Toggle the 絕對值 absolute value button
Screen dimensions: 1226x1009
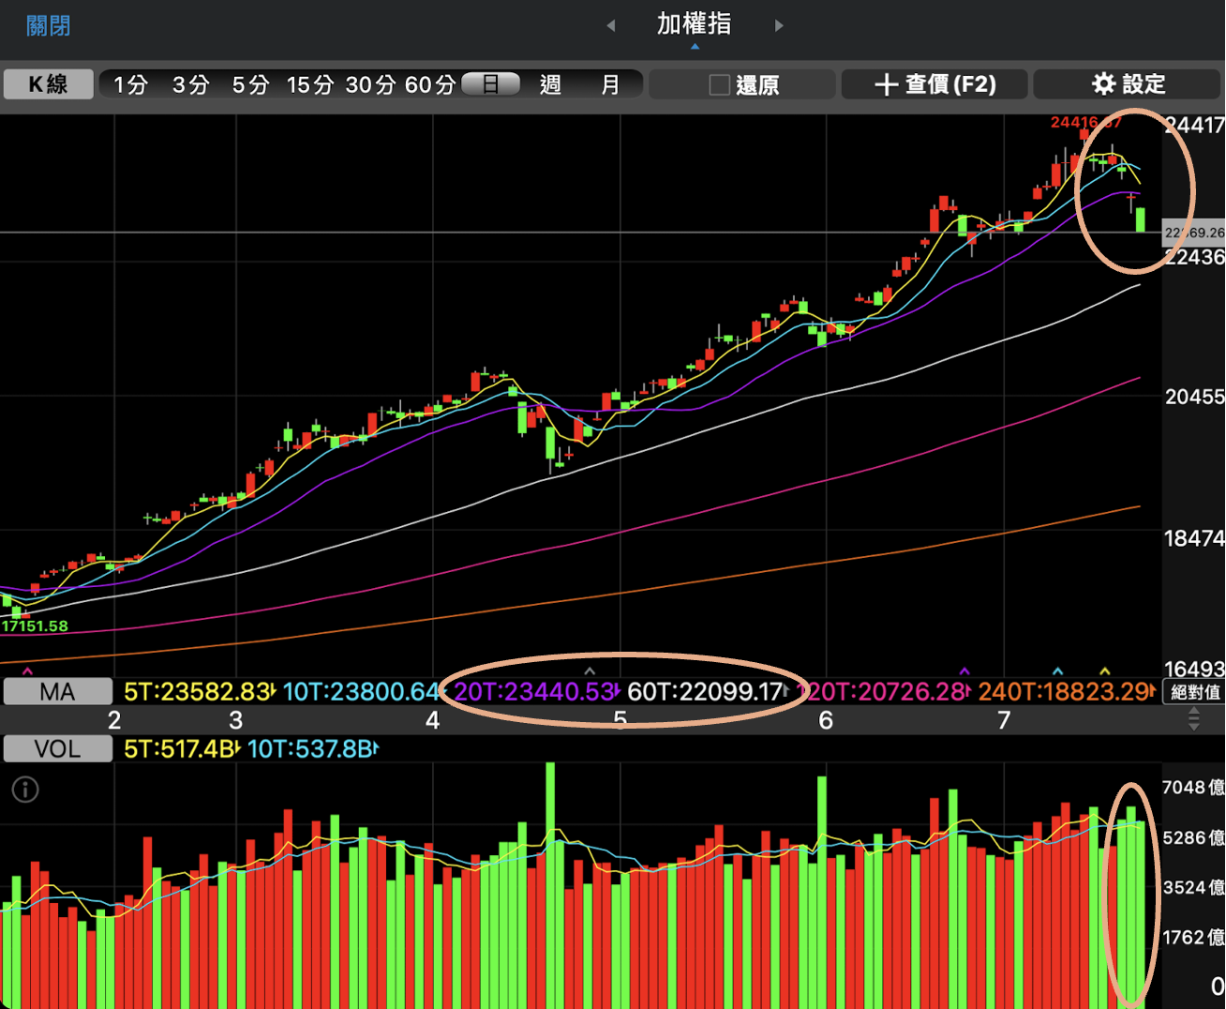(1195, 692)
